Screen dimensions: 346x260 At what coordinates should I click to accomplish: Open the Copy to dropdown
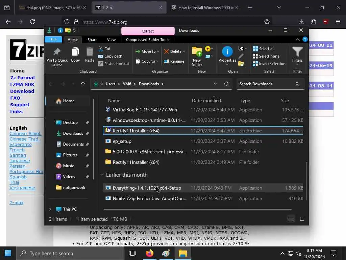(147, 61)
